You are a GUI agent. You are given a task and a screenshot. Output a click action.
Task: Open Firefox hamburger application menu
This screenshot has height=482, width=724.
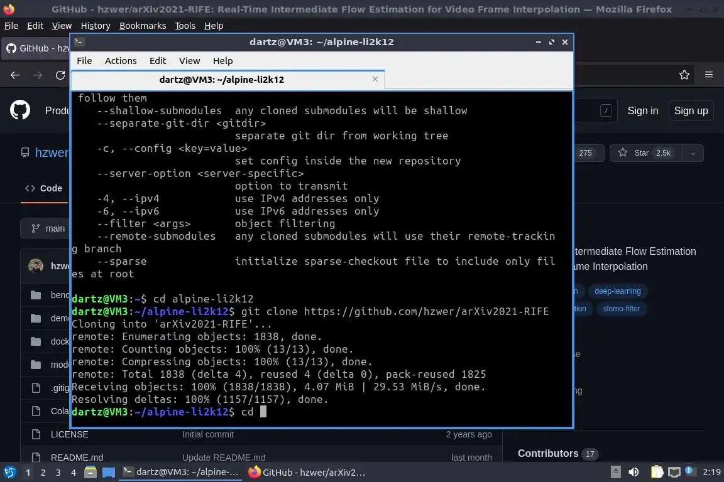click(709, 75)
